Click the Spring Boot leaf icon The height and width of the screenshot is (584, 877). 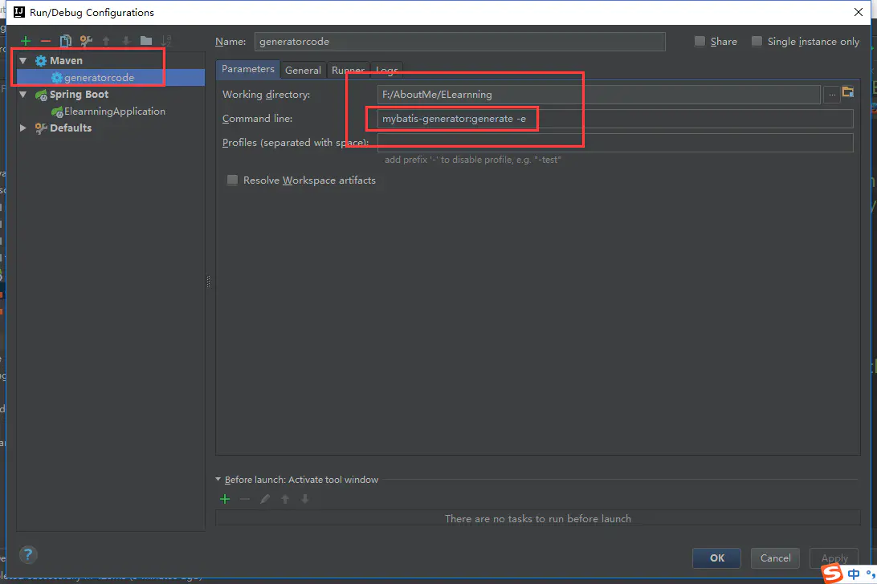41,95
